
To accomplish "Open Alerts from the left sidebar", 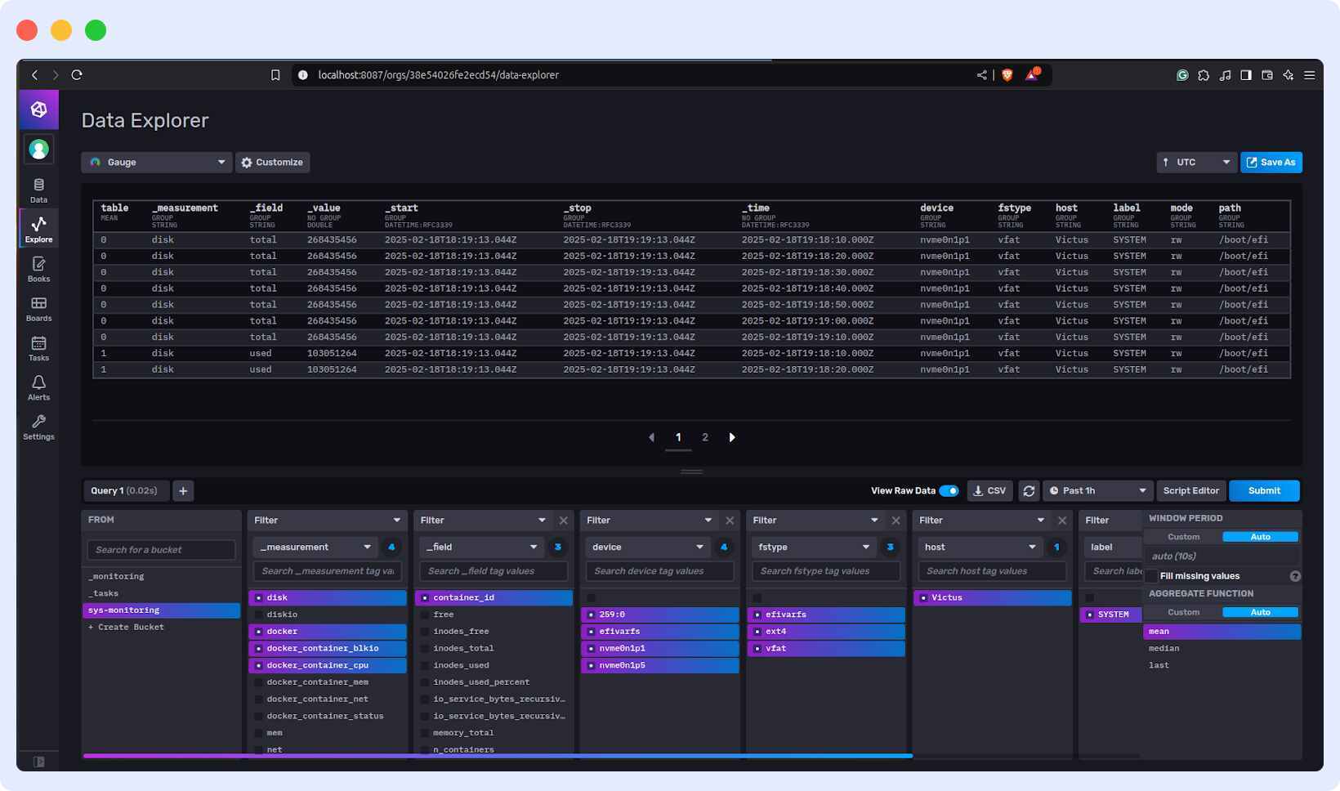I will pos(38,388).
